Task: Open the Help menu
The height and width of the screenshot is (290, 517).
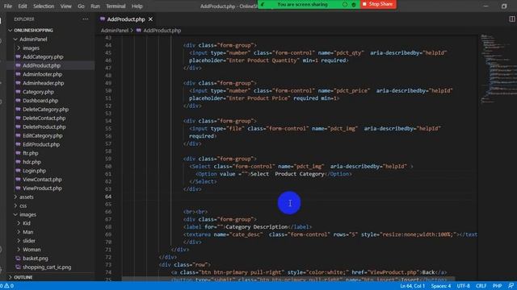Action: coord(137,6)
